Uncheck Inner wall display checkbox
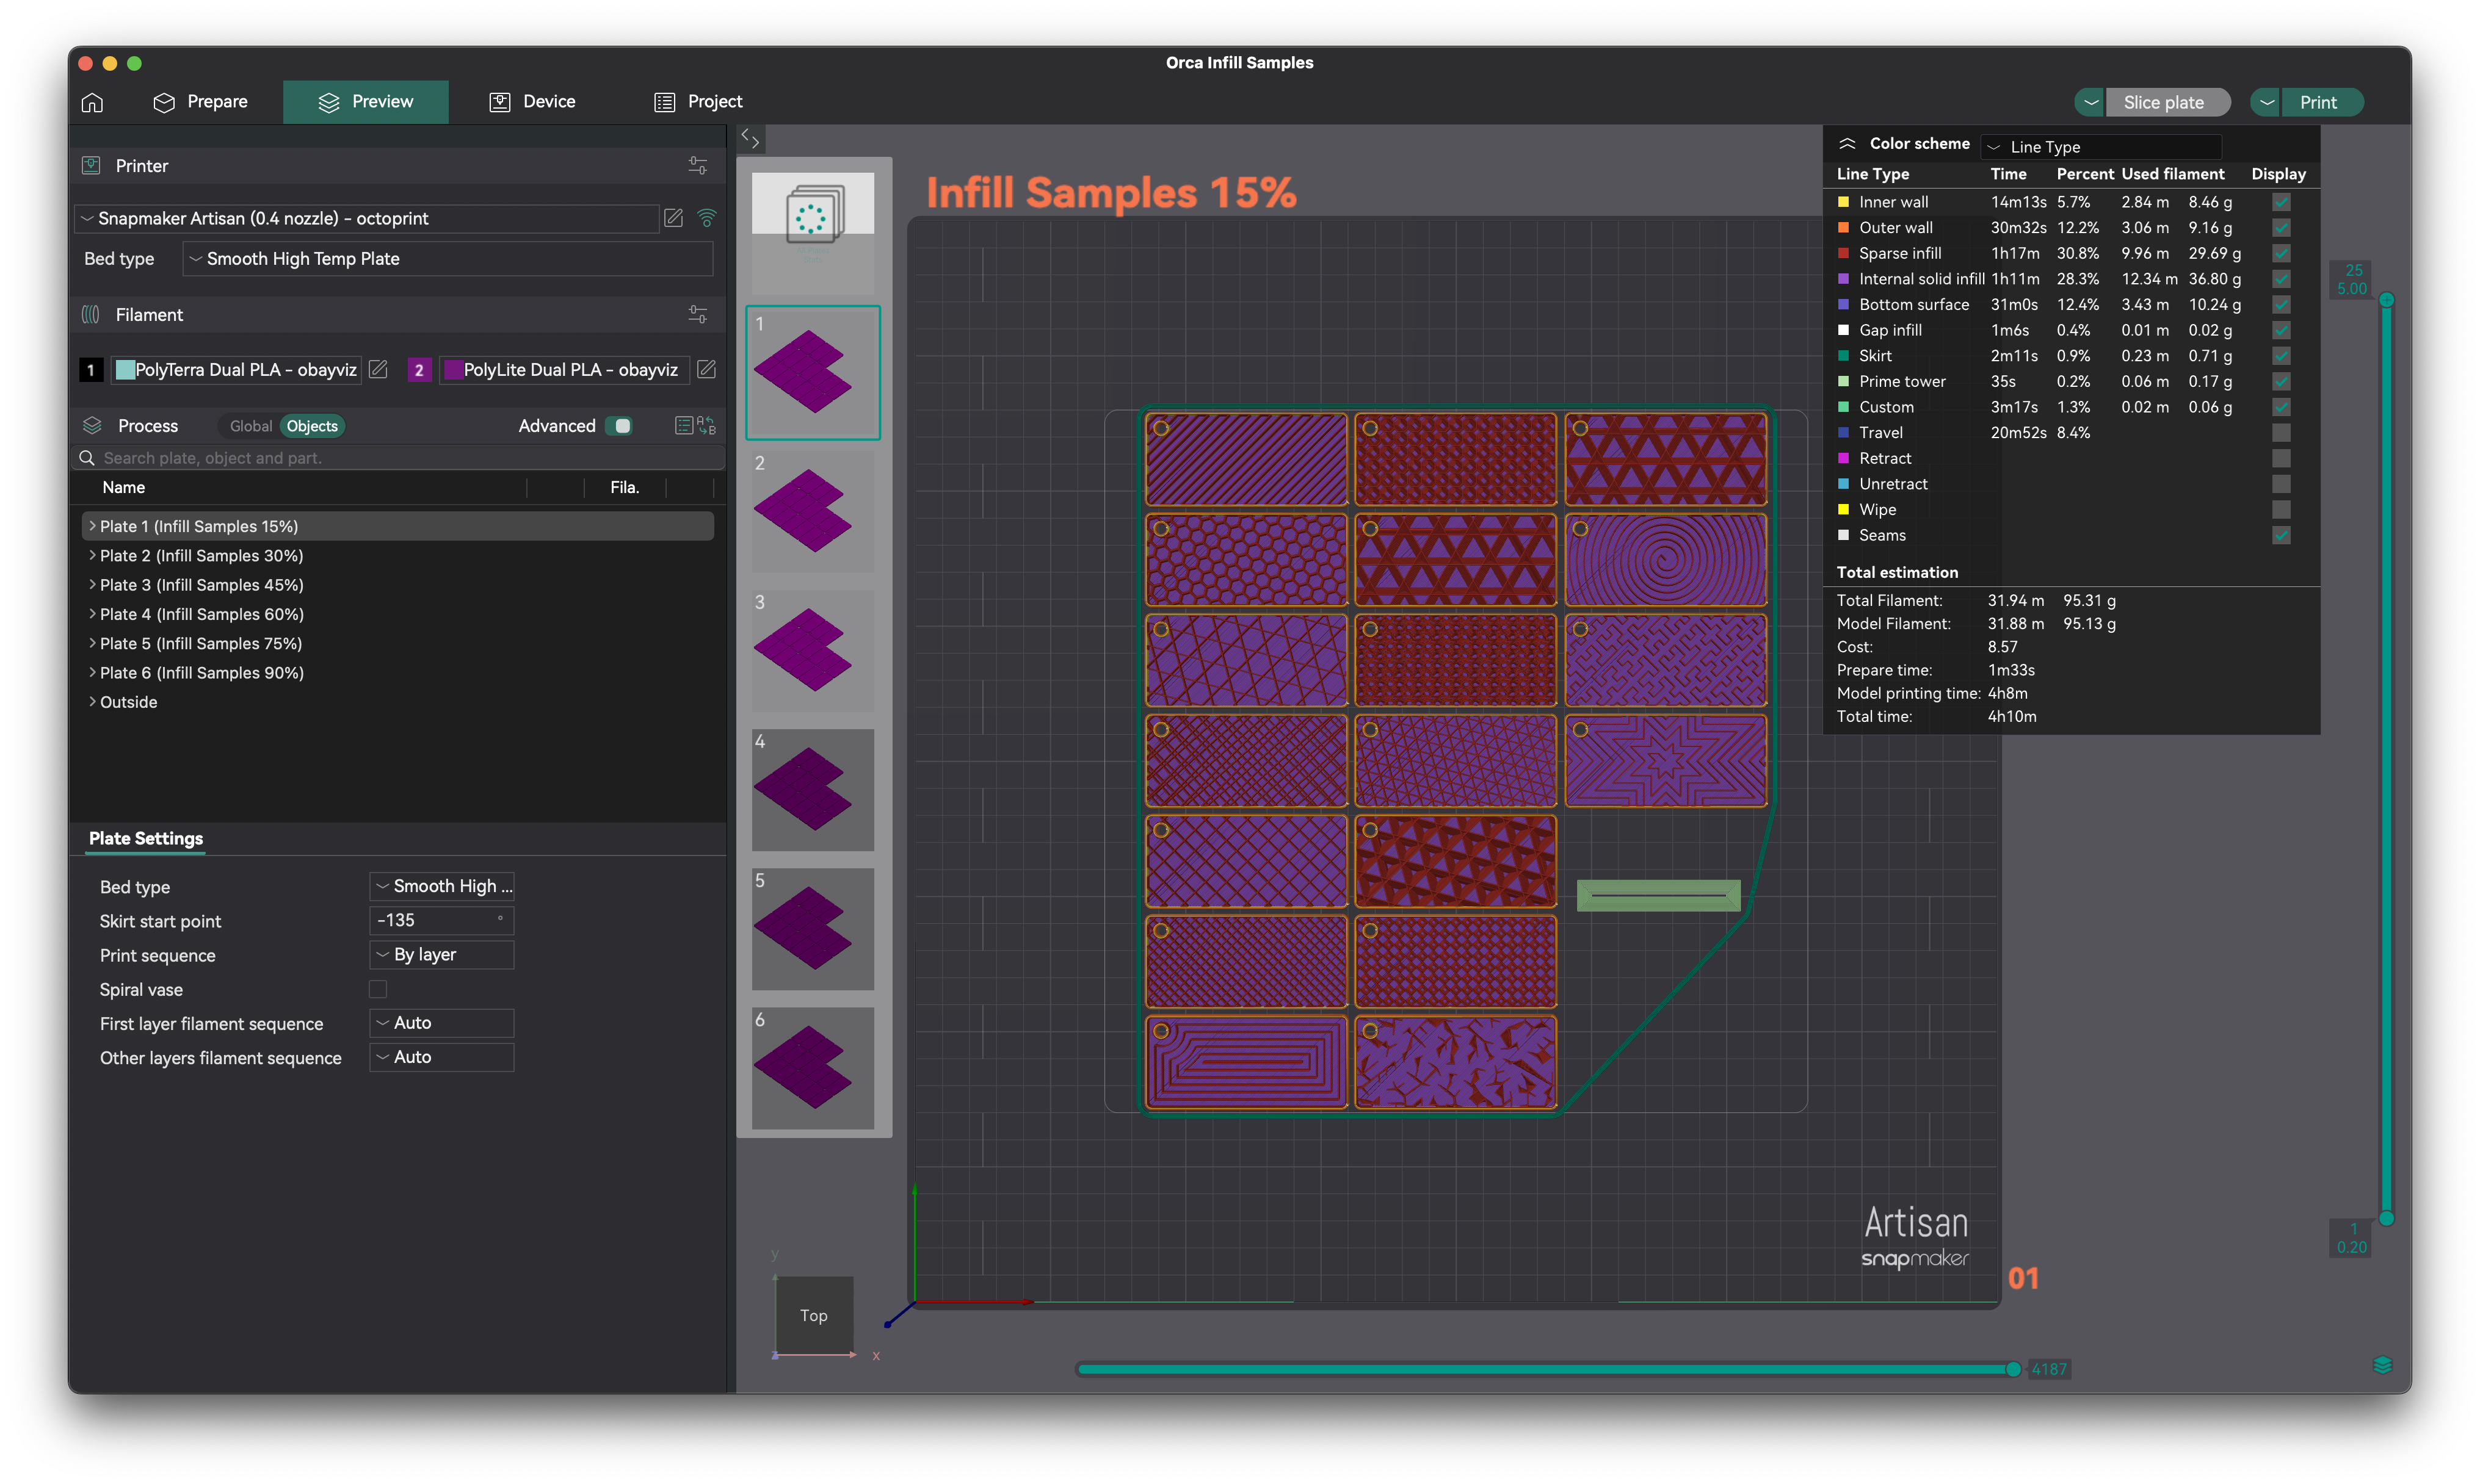 (x=2281, y=202)
